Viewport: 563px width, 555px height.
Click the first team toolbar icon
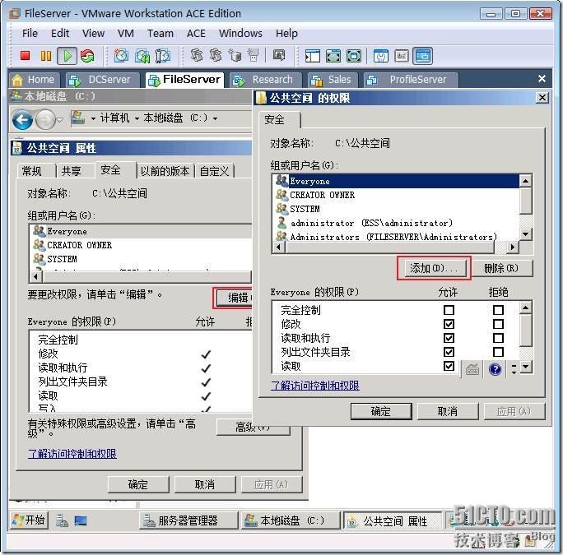coord(197,56)
